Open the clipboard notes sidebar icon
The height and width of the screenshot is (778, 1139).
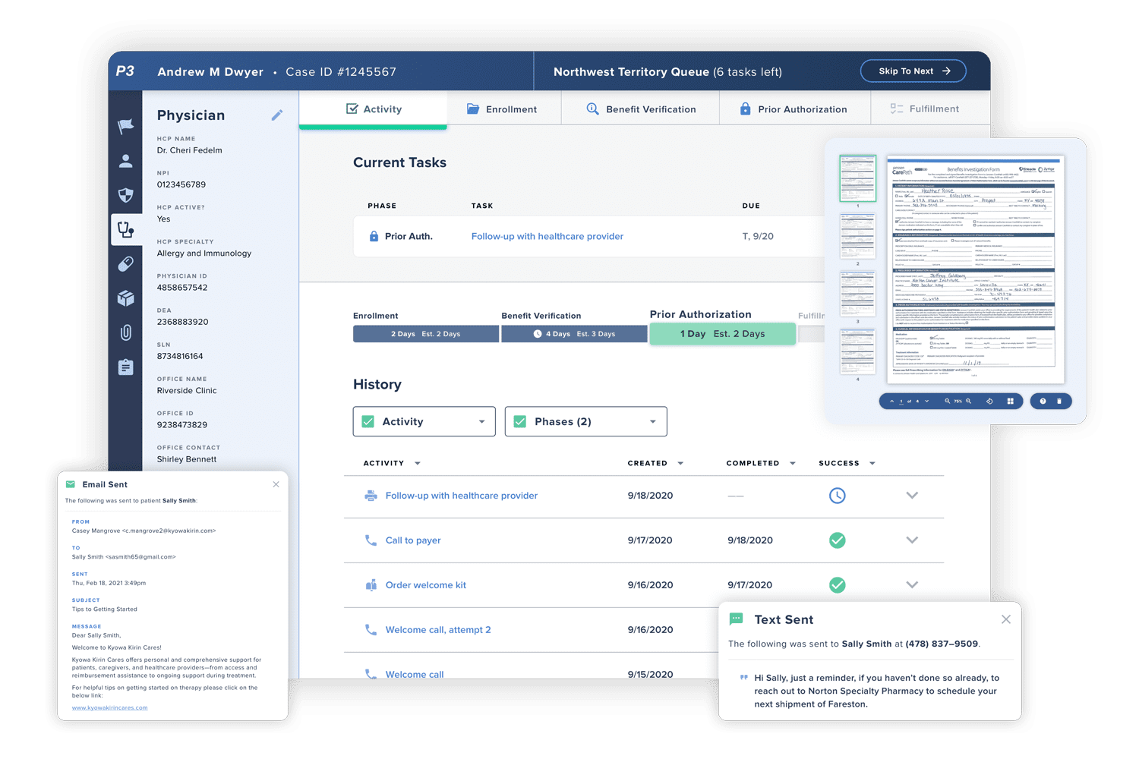[x=126, y=367]
